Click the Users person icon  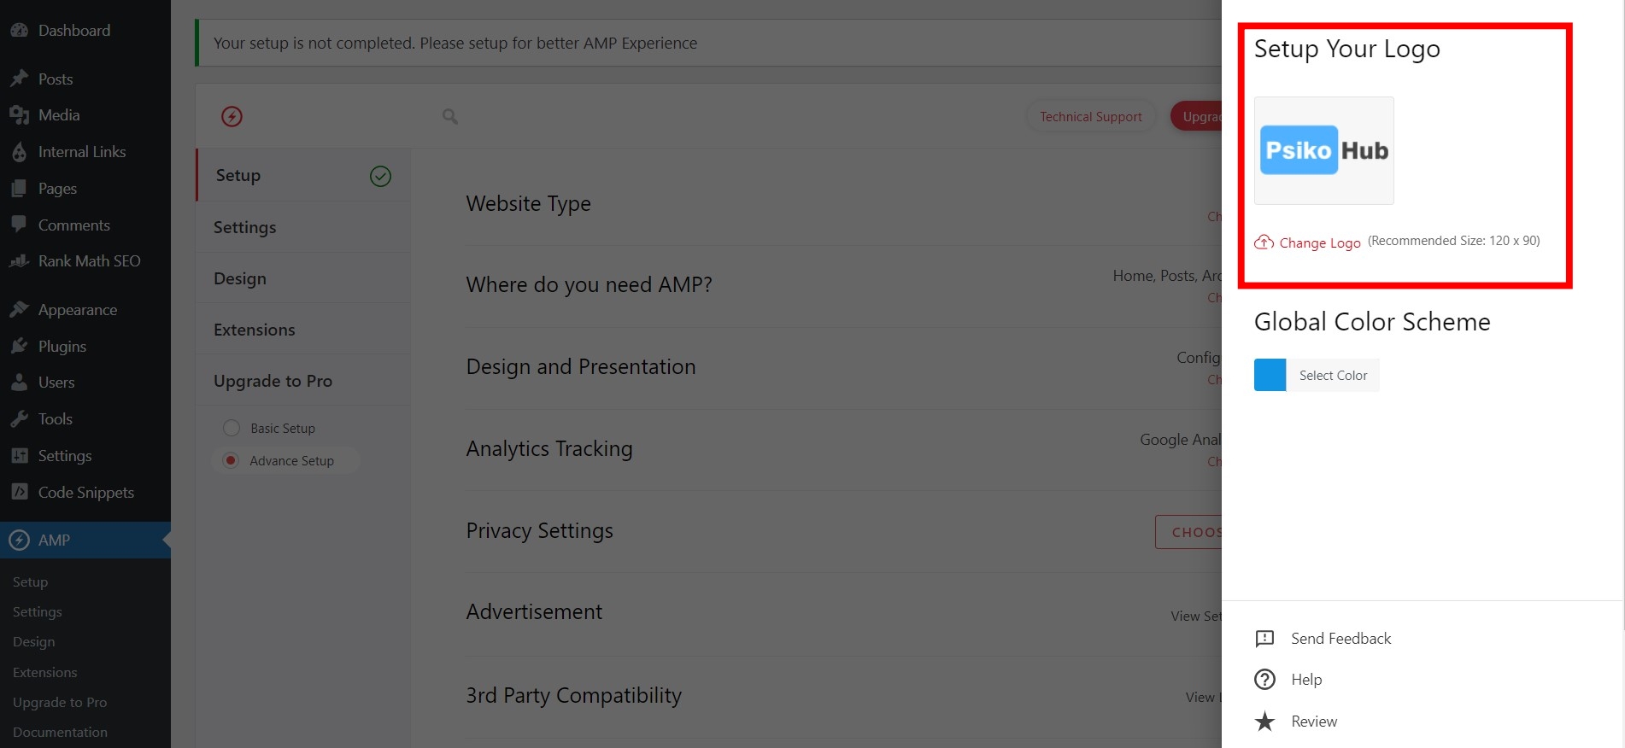coord(19,383)
